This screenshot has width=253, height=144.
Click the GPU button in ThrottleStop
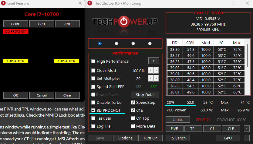pyautogui.click(x=228, y=138)
